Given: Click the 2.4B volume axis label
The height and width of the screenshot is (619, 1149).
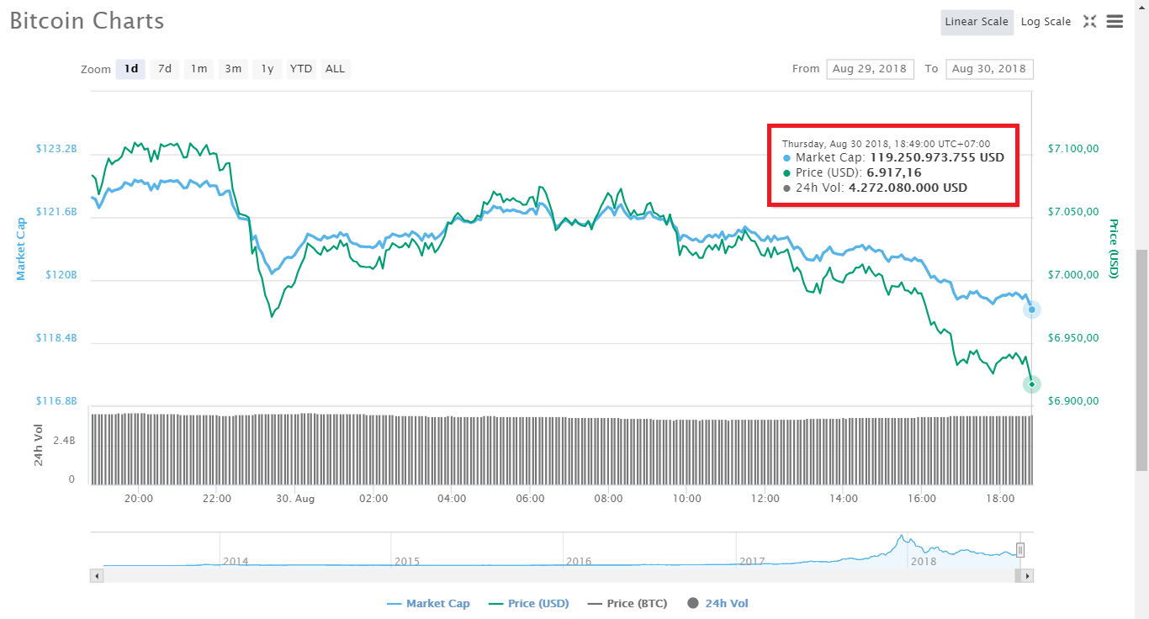Looking at the screenshot, I should tap(65, 440).
